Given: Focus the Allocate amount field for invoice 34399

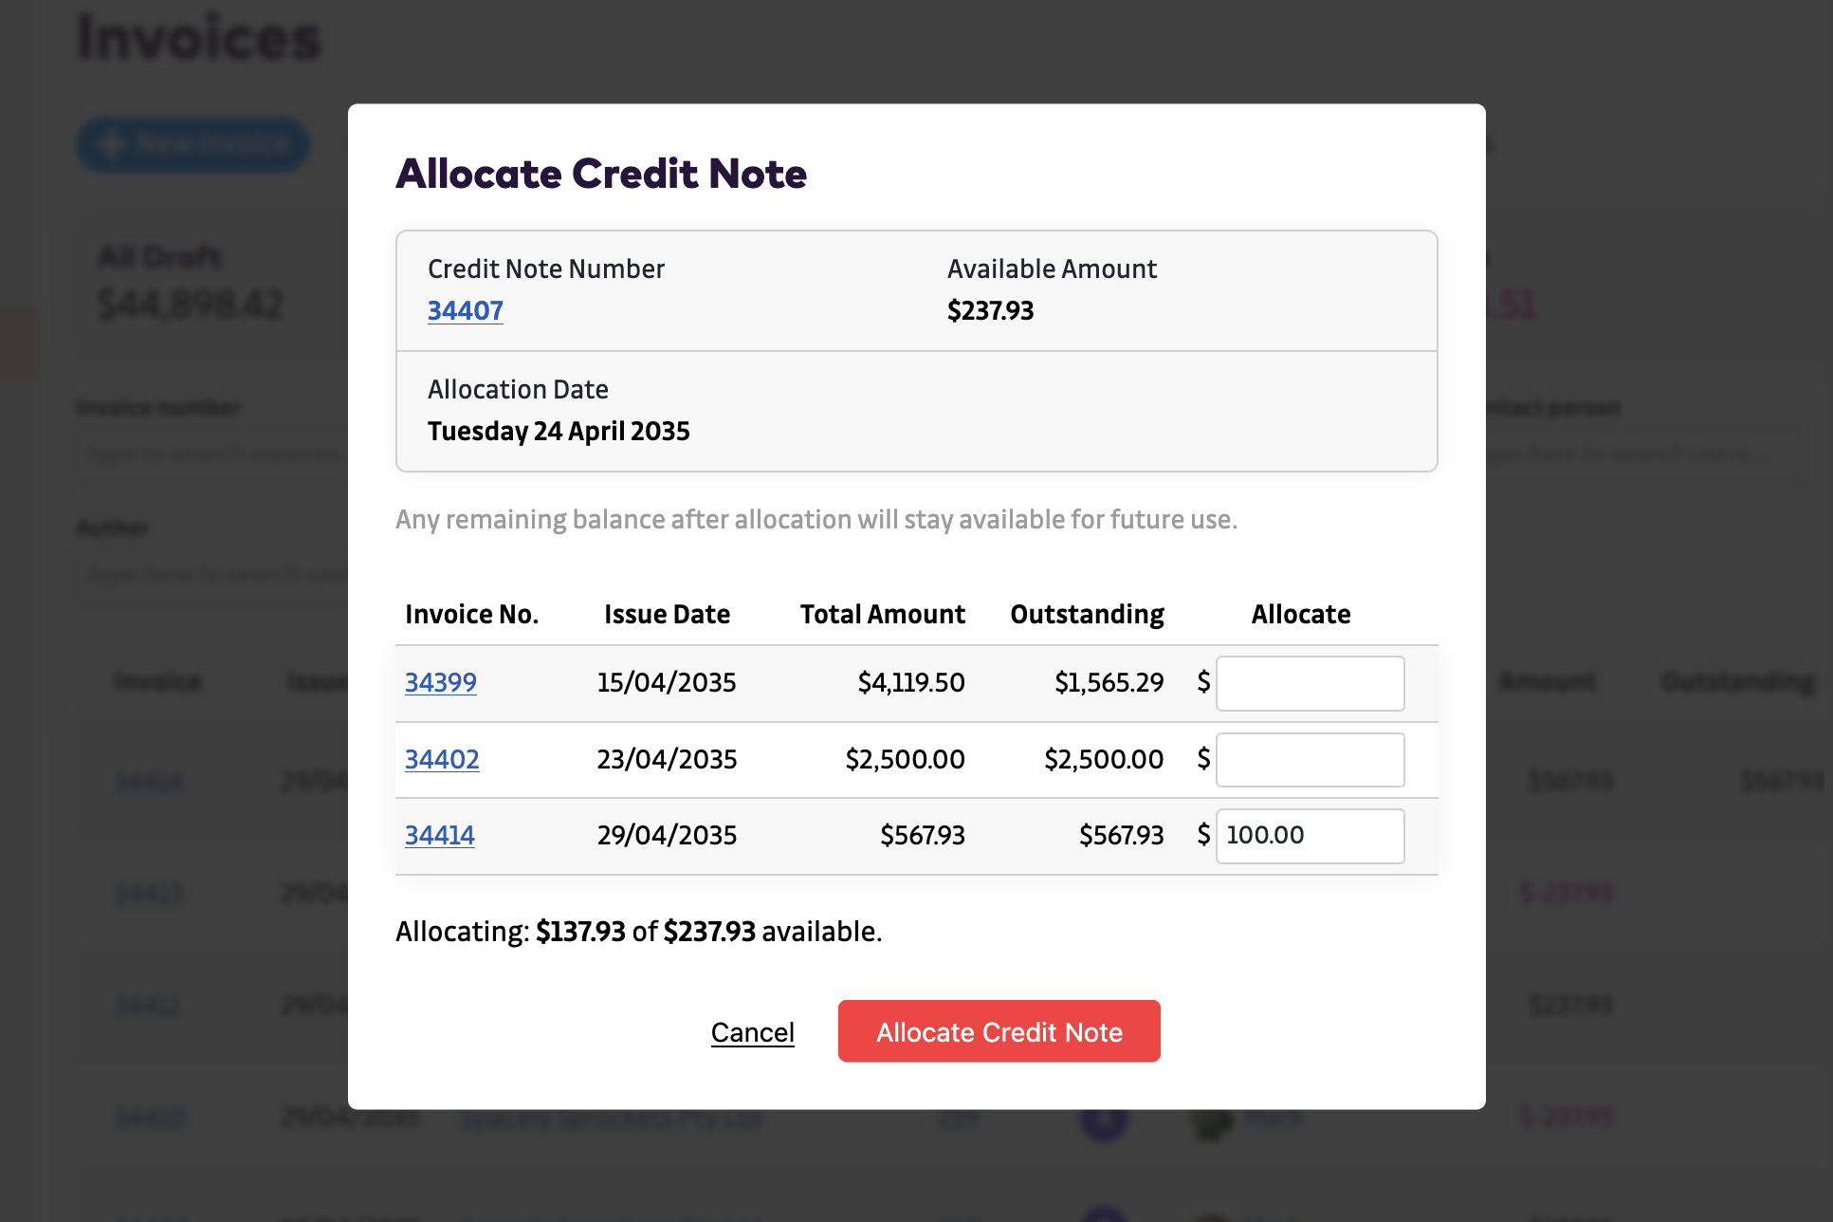Looking at the screenshot, I should tap(1309, 683).
